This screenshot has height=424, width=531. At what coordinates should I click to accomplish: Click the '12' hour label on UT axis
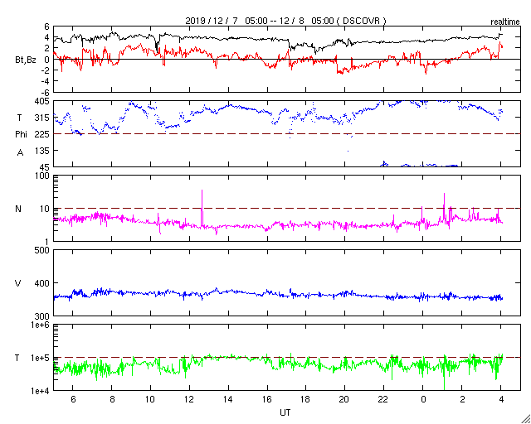189,400
